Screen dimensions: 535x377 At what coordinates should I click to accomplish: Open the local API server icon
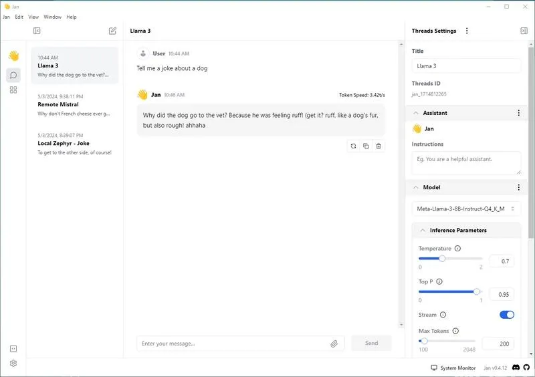click(x=13, y=349)
